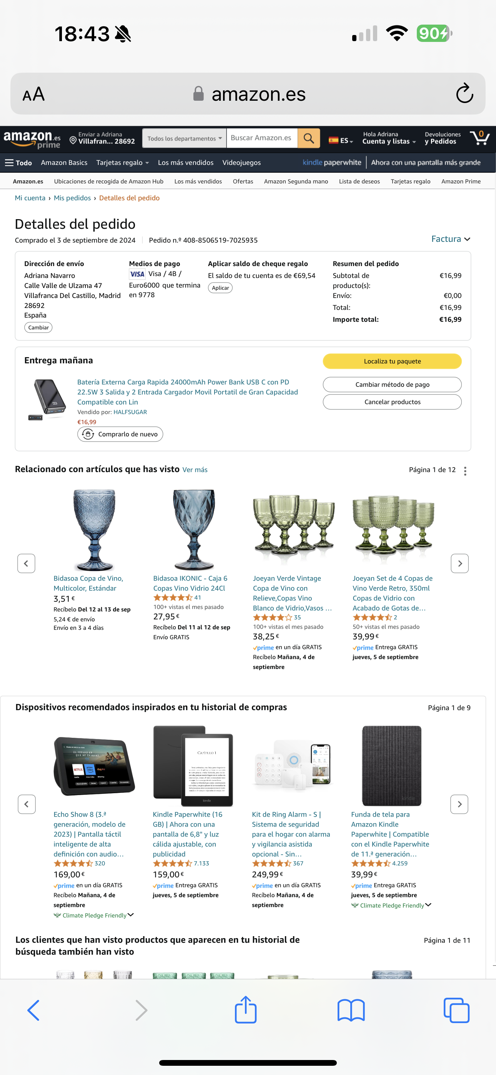Viewport: 496px width, 1075px height.
Task: Expand Cuenta y listas menu
Action: point(389,138)
